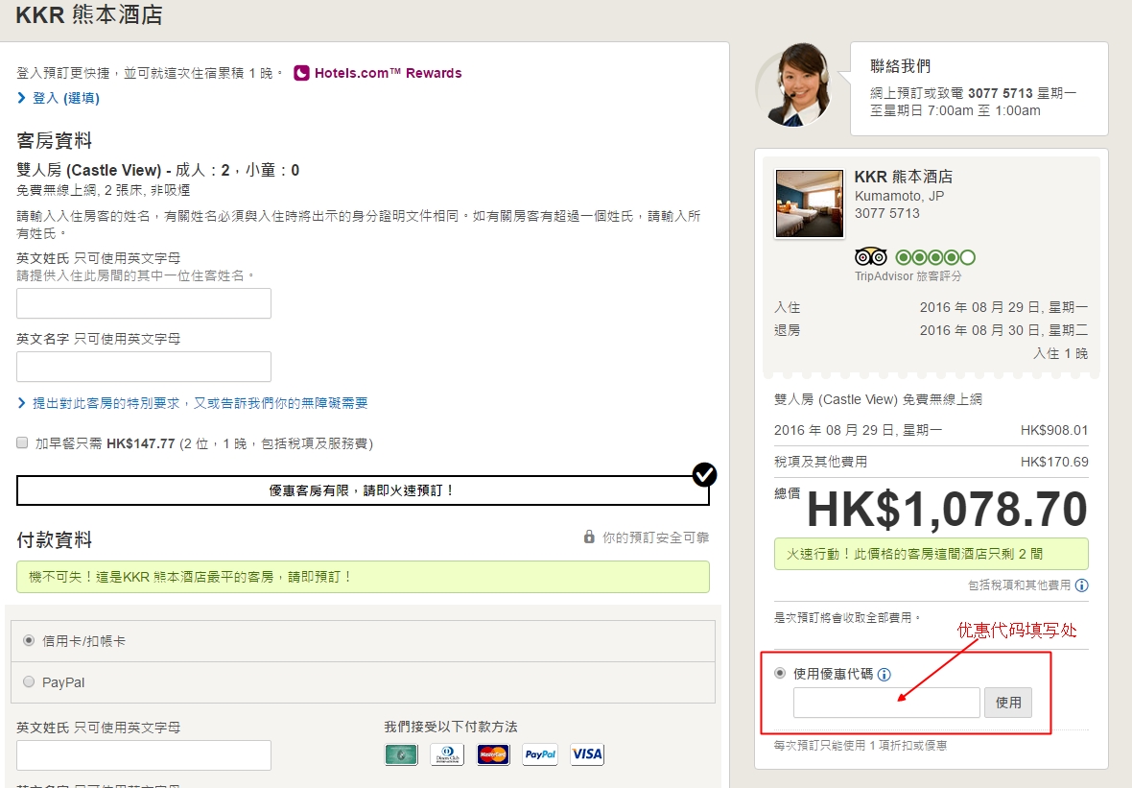Click the VISA card icon
The image size is (1132, 788).
pyautogui.click(x=587, y=754)
